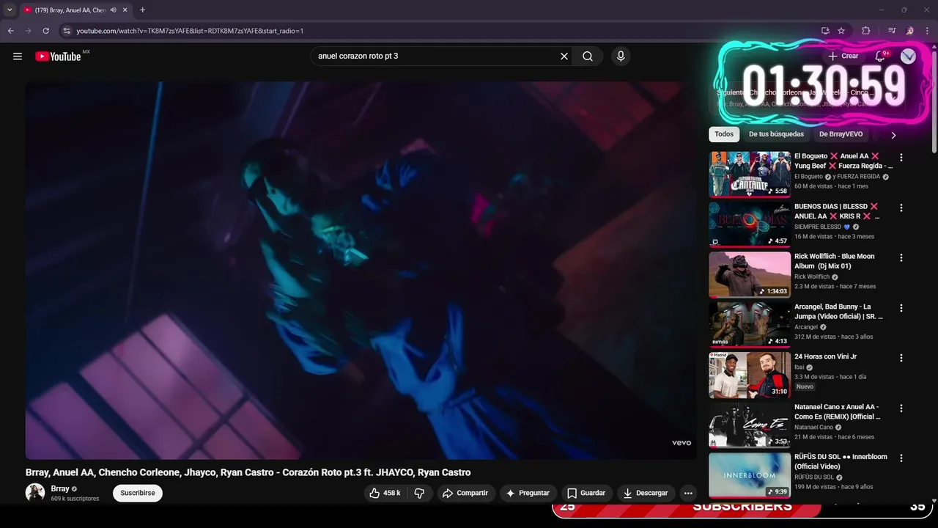Subscribe to Brray with Suscribirse

[x=138, y=493]
